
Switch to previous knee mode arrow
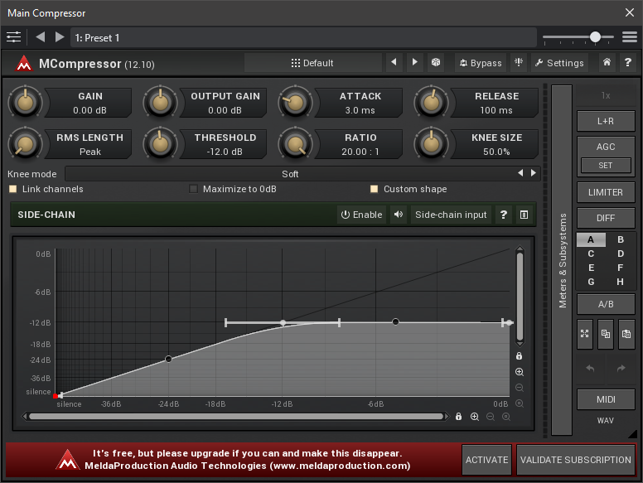pos(520,173)
